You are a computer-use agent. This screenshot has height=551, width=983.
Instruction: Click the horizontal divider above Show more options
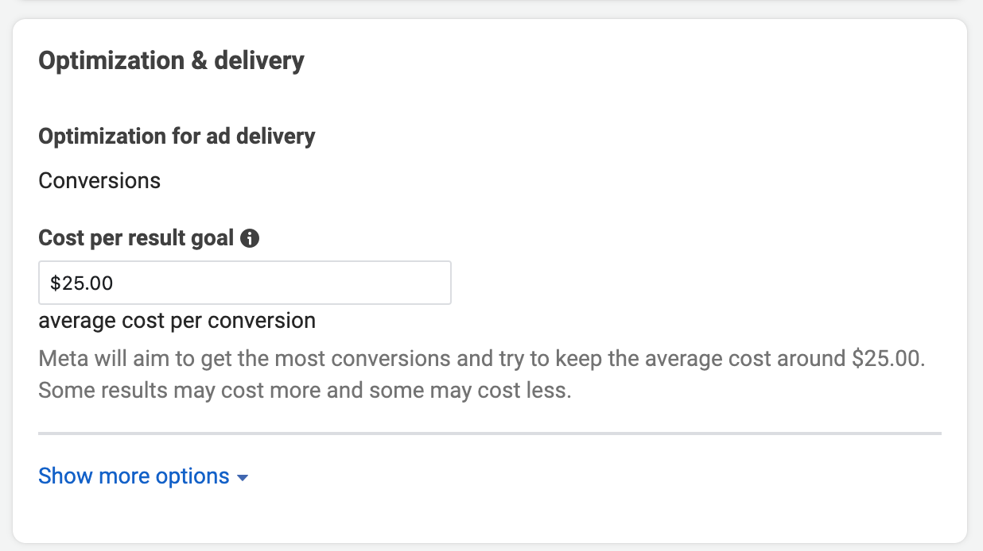(489, 433)
